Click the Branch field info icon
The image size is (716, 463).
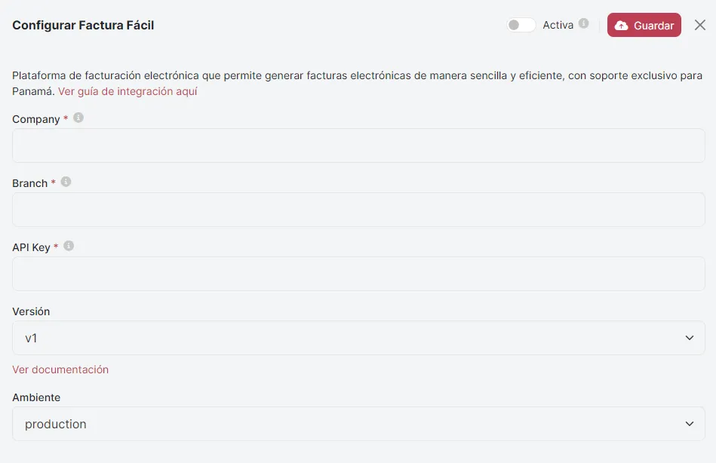[x=66, y=182]
